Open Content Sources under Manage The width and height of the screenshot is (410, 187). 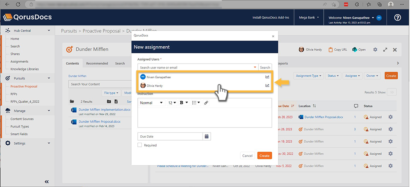click(x=22, y=119)
